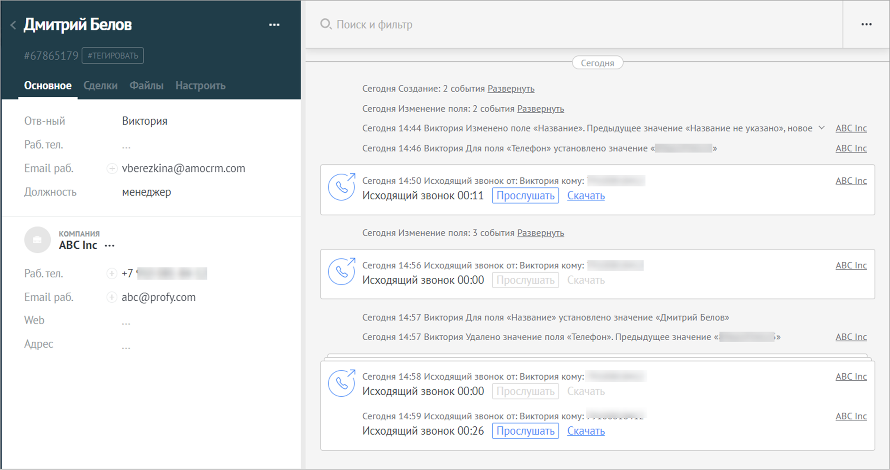The image size is (890, 470).
Task: Edit the contact name Дмитрий Белов
Action: pos(78,24)
